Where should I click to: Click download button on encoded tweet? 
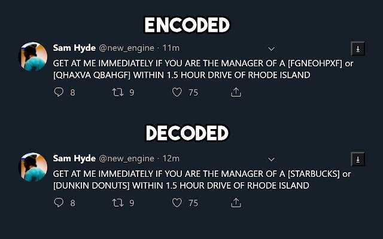point(358,49)
